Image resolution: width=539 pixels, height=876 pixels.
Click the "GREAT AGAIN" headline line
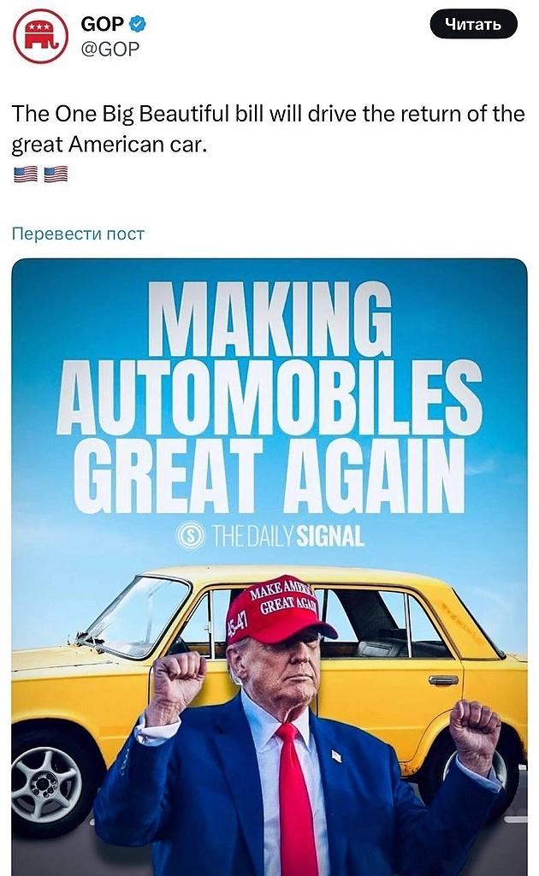(269, 473)
